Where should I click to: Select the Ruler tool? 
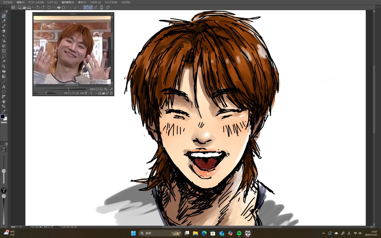pos(4,97)
